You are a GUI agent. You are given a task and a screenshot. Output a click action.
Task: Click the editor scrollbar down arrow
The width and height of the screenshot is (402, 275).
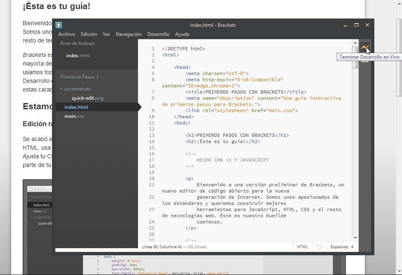coord(355,238)
